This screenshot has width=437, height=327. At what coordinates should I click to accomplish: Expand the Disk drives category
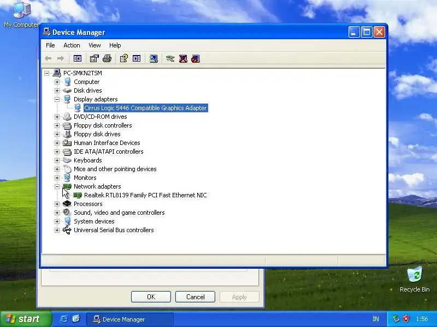tap(57, 90)
